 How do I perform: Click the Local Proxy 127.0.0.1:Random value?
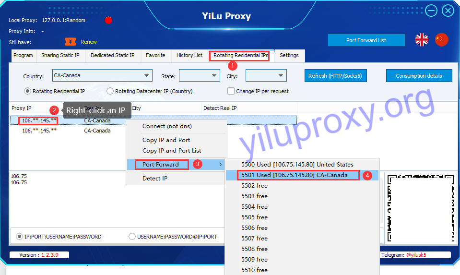tap(63, 20)
